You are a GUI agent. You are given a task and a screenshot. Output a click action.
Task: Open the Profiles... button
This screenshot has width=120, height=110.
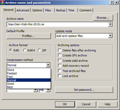[x=29, y=36]
